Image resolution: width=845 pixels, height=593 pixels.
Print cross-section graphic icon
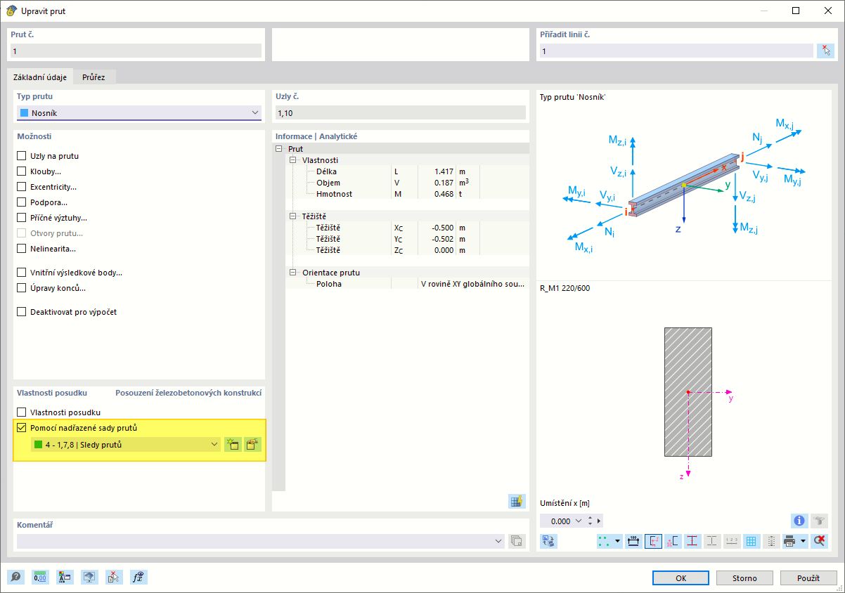[790, 541]
